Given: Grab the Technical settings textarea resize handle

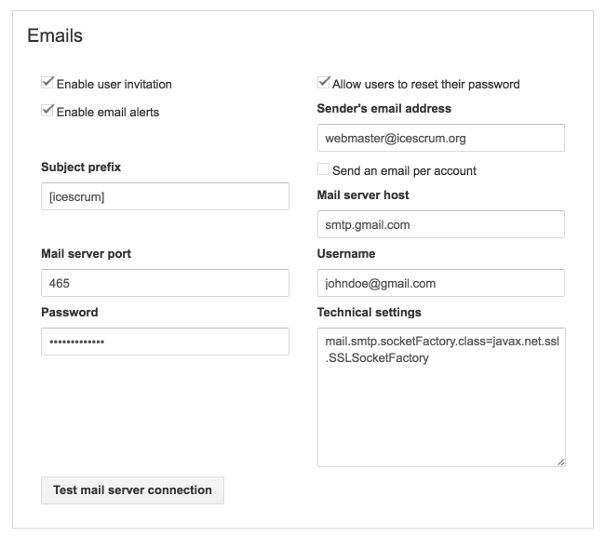Looking at the screenshot, I should tap(560, 461).
